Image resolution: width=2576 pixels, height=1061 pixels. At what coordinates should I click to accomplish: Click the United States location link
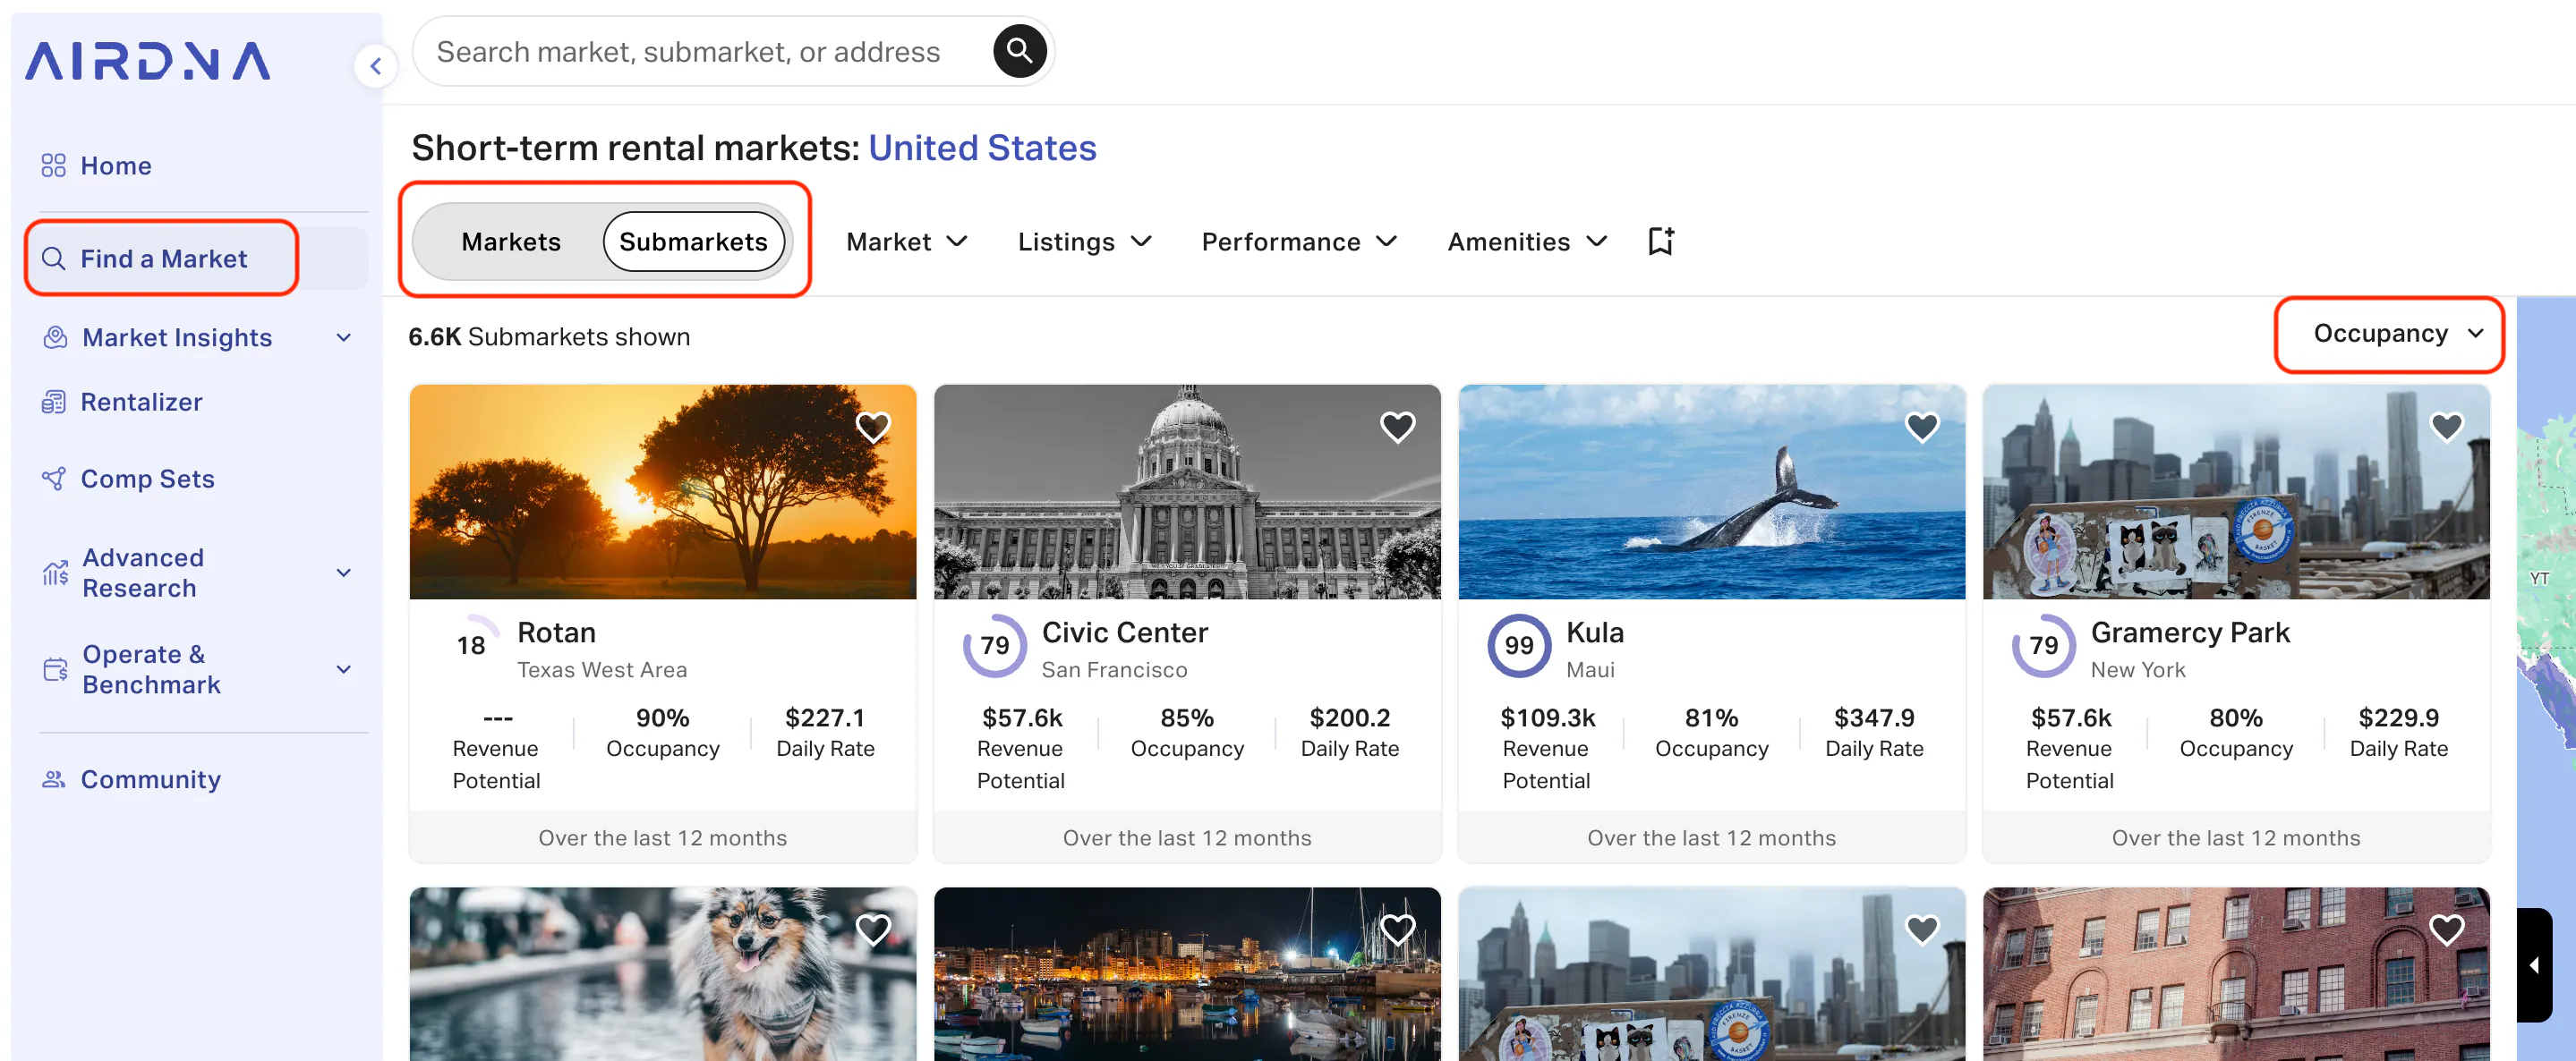[982, 148]
